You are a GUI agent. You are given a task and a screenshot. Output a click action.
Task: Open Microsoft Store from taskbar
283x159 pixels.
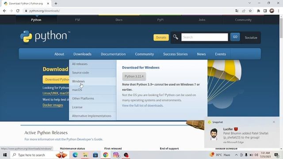click(96, 155)
